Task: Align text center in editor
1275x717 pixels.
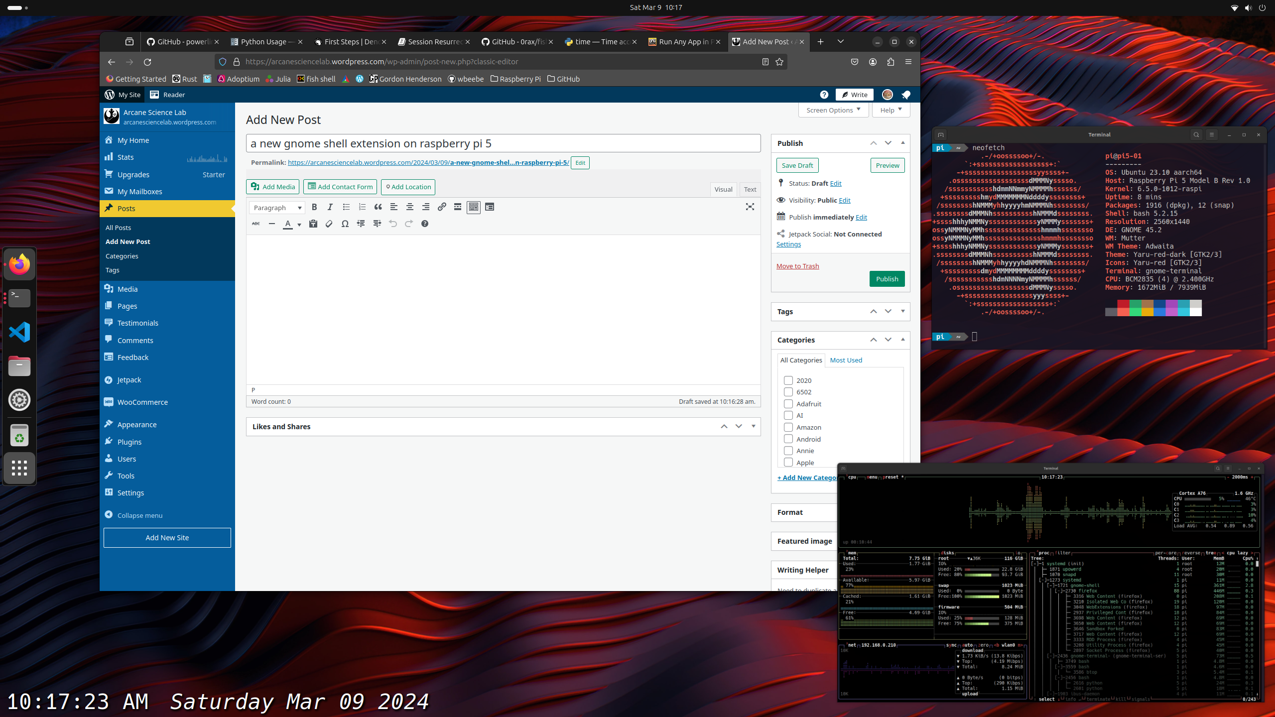Action: coord(410,207)
